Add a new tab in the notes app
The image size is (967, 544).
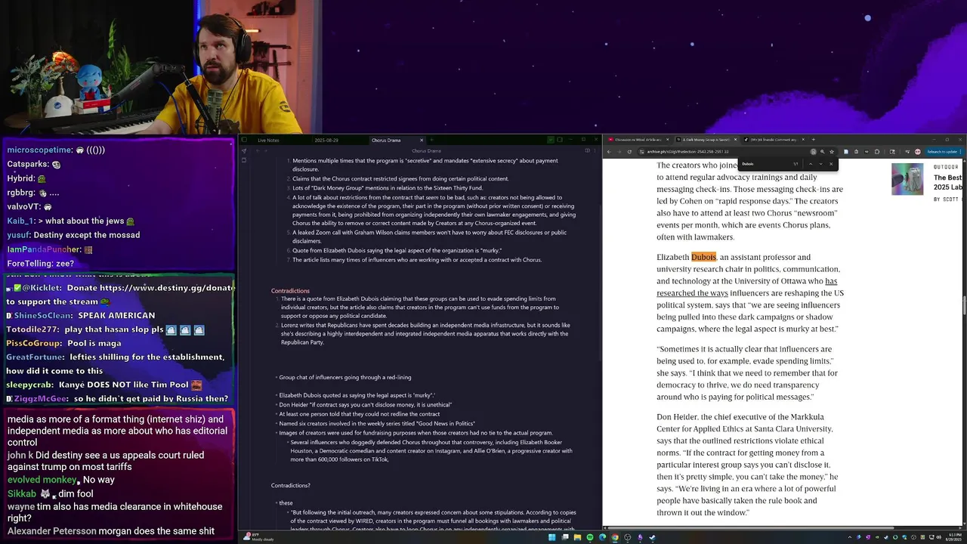pyautogui.click(x=431, y=140)
